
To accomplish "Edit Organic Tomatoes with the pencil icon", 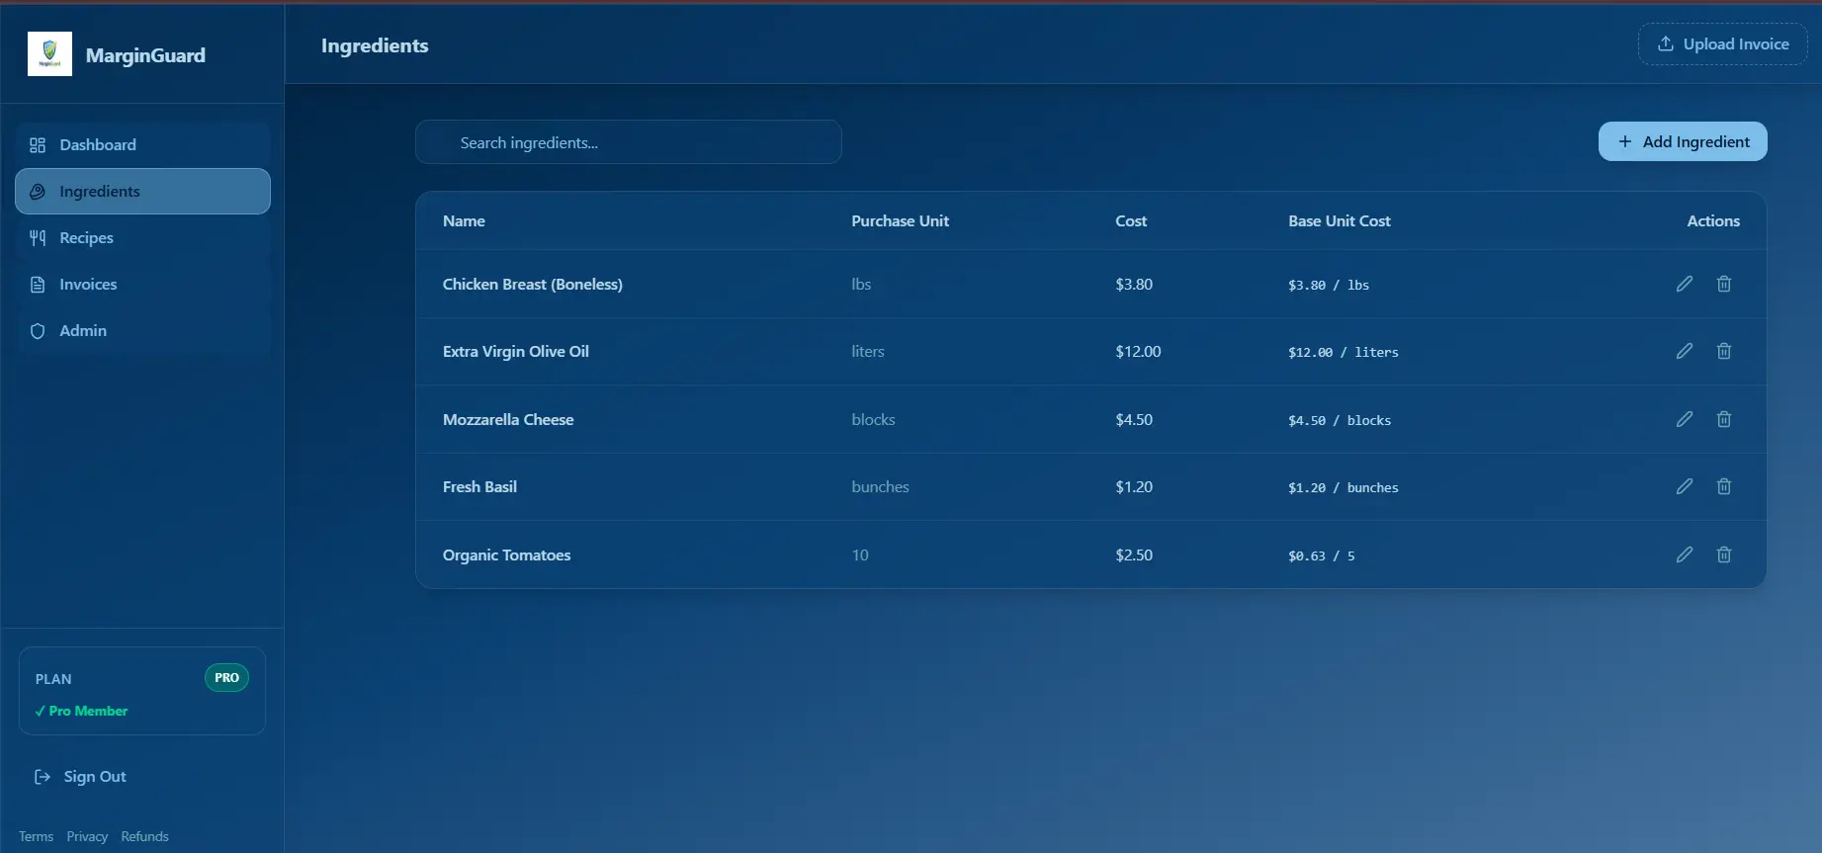I will [x=1685, y=554].
